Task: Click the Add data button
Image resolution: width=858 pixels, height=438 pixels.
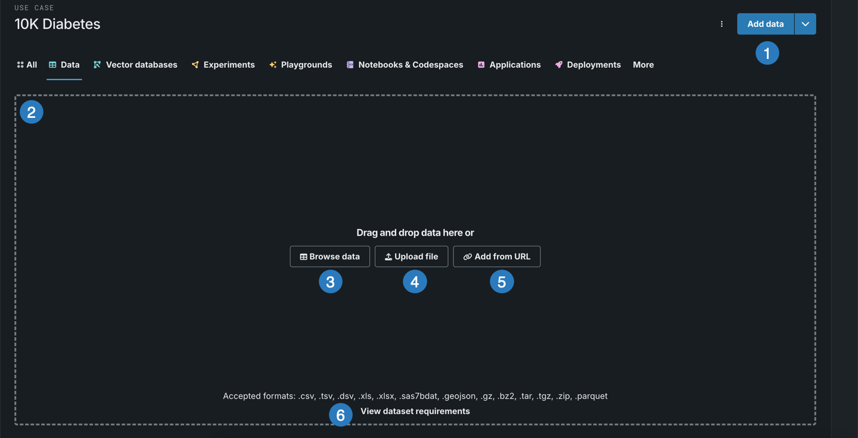Action: pyautogui.click(x=765, y=24)
